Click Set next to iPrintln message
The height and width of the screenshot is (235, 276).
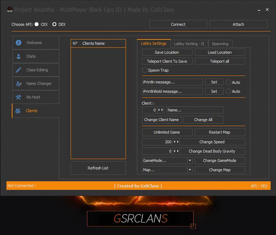tap(214, 82)
